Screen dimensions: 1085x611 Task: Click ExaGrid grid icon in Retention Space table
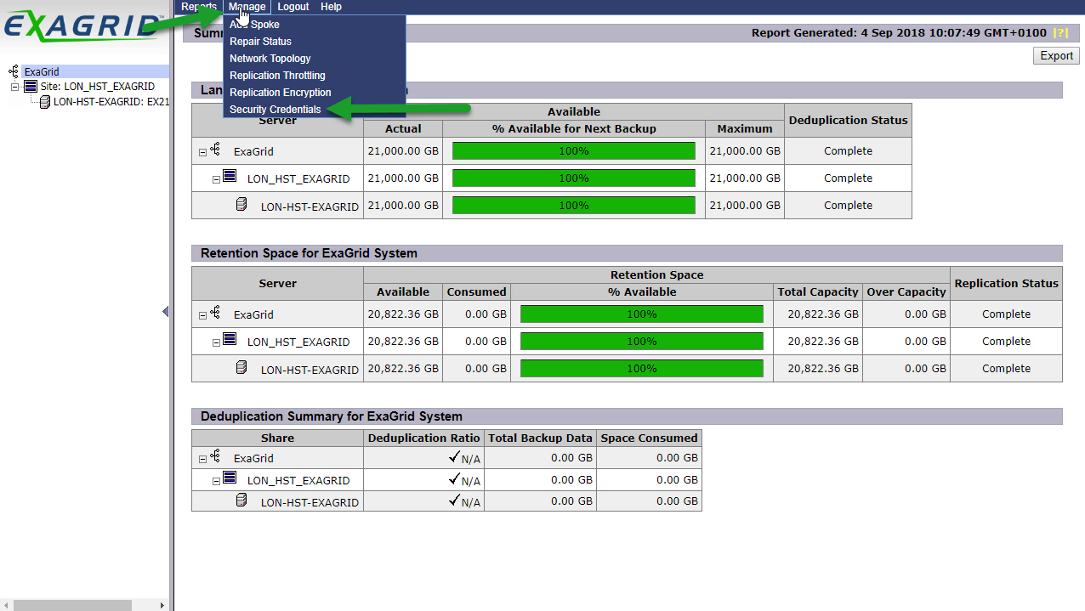(216, 313)
